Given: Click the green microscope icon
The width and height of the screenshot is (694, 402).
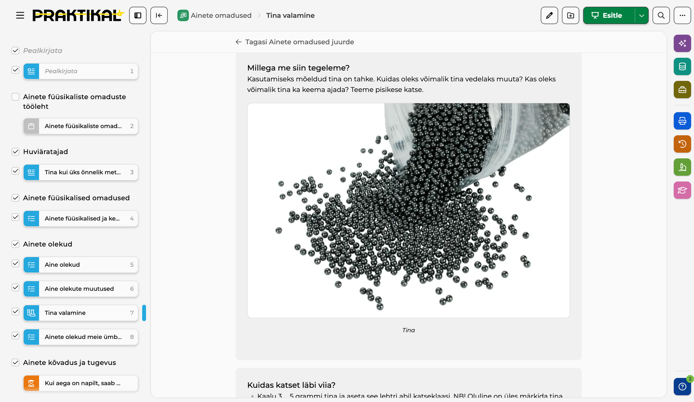Looking at the screenshot, I should coord(682,167).
